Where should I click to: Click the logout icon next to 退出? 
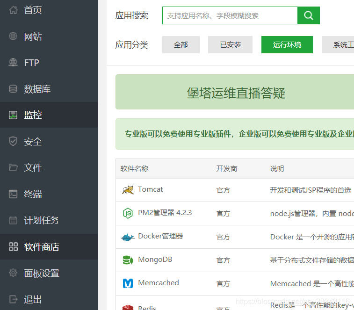point(13,299)
